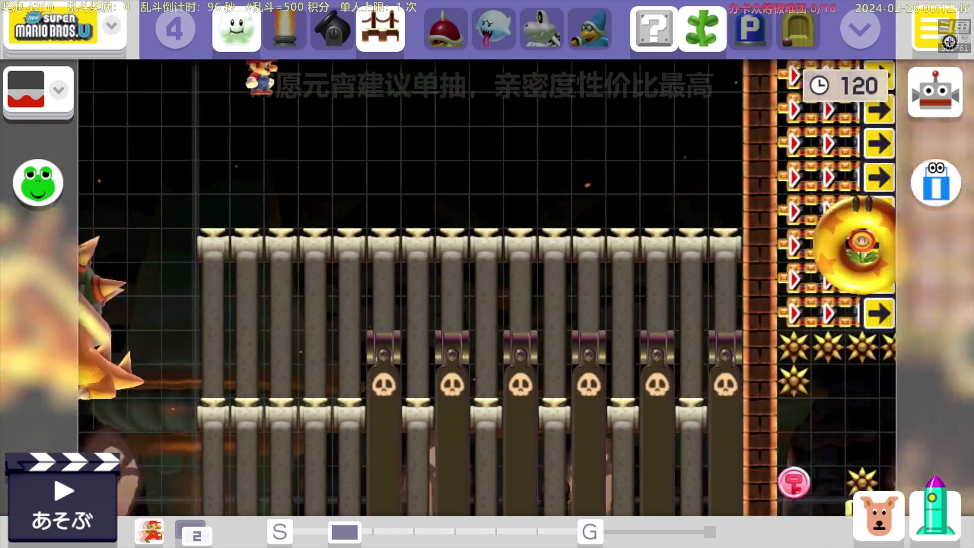Pick the bridge part from palette
The height and width of the screenshot is (548, 974).
[380, 29]
